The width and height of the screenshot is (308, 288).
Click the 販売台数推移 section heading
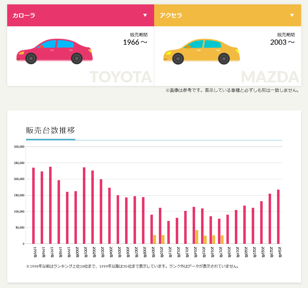[x=50, y=130]
